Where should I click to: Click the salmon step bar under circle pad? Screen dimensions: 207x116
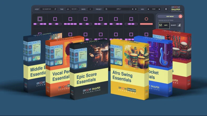pos(146,24)
